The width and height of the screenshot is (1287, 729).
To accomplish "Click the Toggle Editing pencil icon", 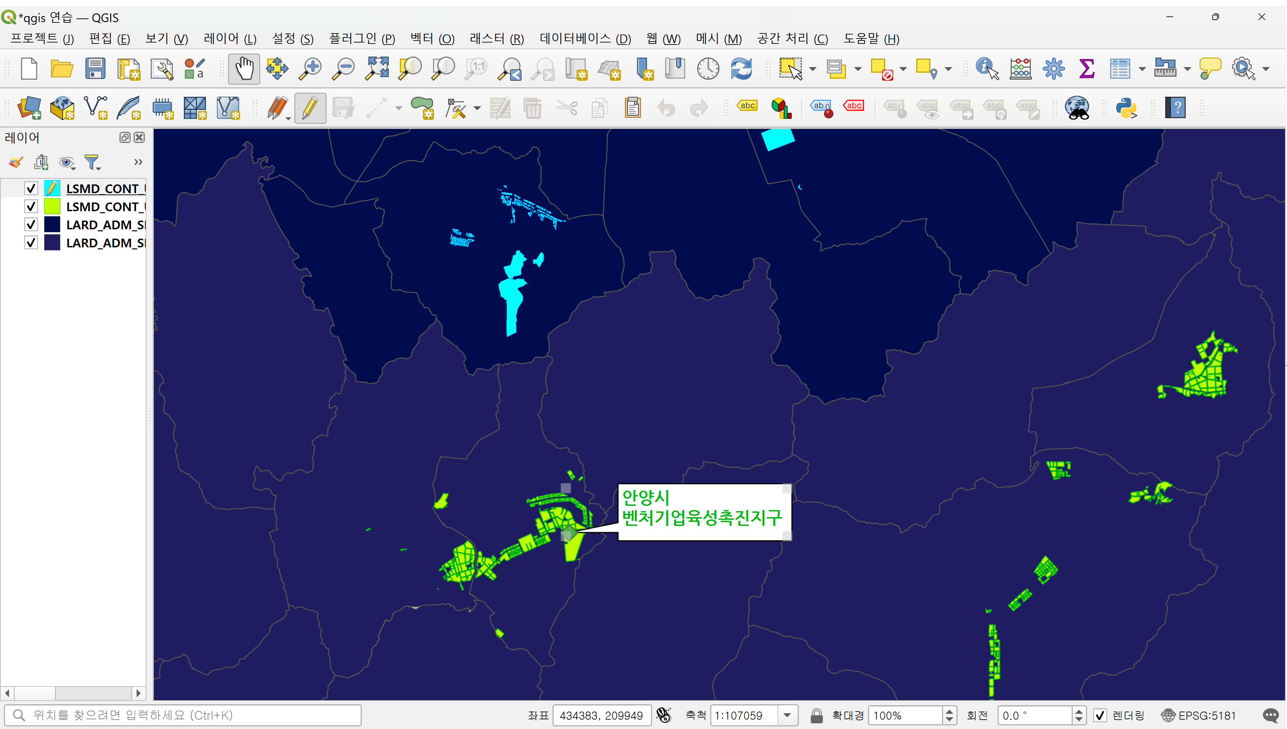I will tap(310, 108).
